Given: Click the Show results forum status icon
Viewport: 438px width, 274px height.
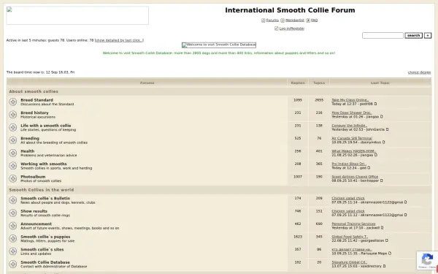Looking at the screenshot, I should pos(13,213).
